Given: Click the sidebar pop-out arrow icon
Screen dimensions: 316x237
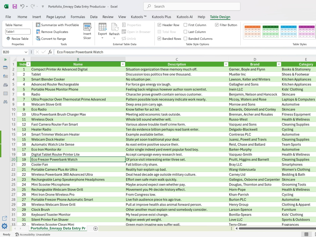Looking at the screenshot, I should [x=4, y=218].
